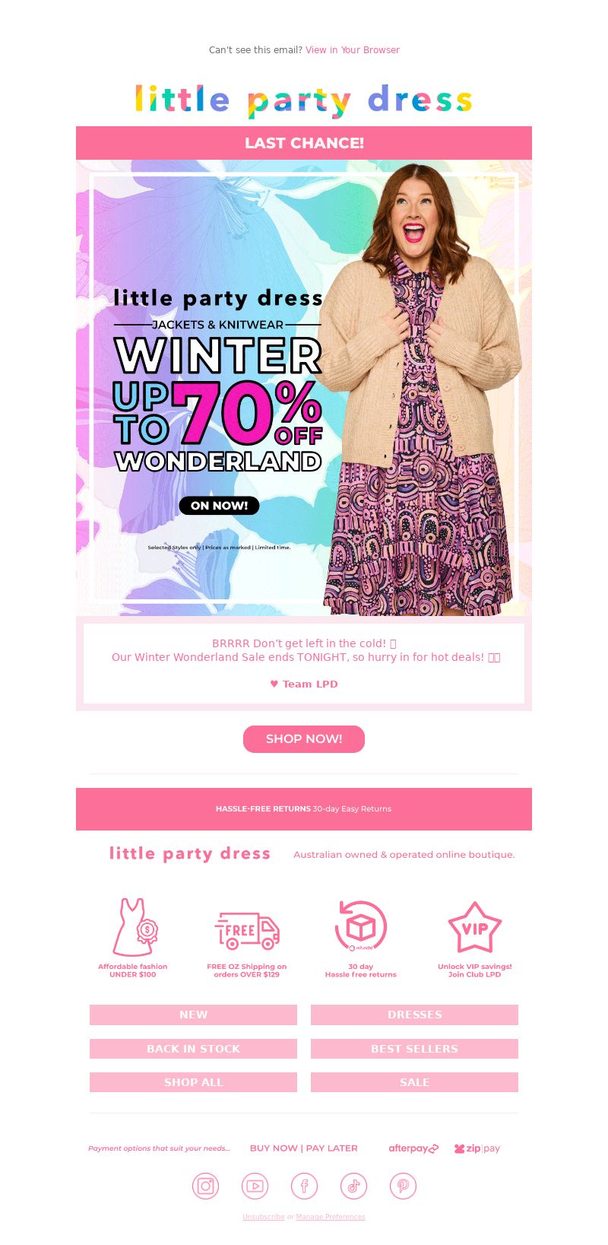Open the Instagram social icon
Viewport: 608px width, 1245px height.
coord(205,1186)
